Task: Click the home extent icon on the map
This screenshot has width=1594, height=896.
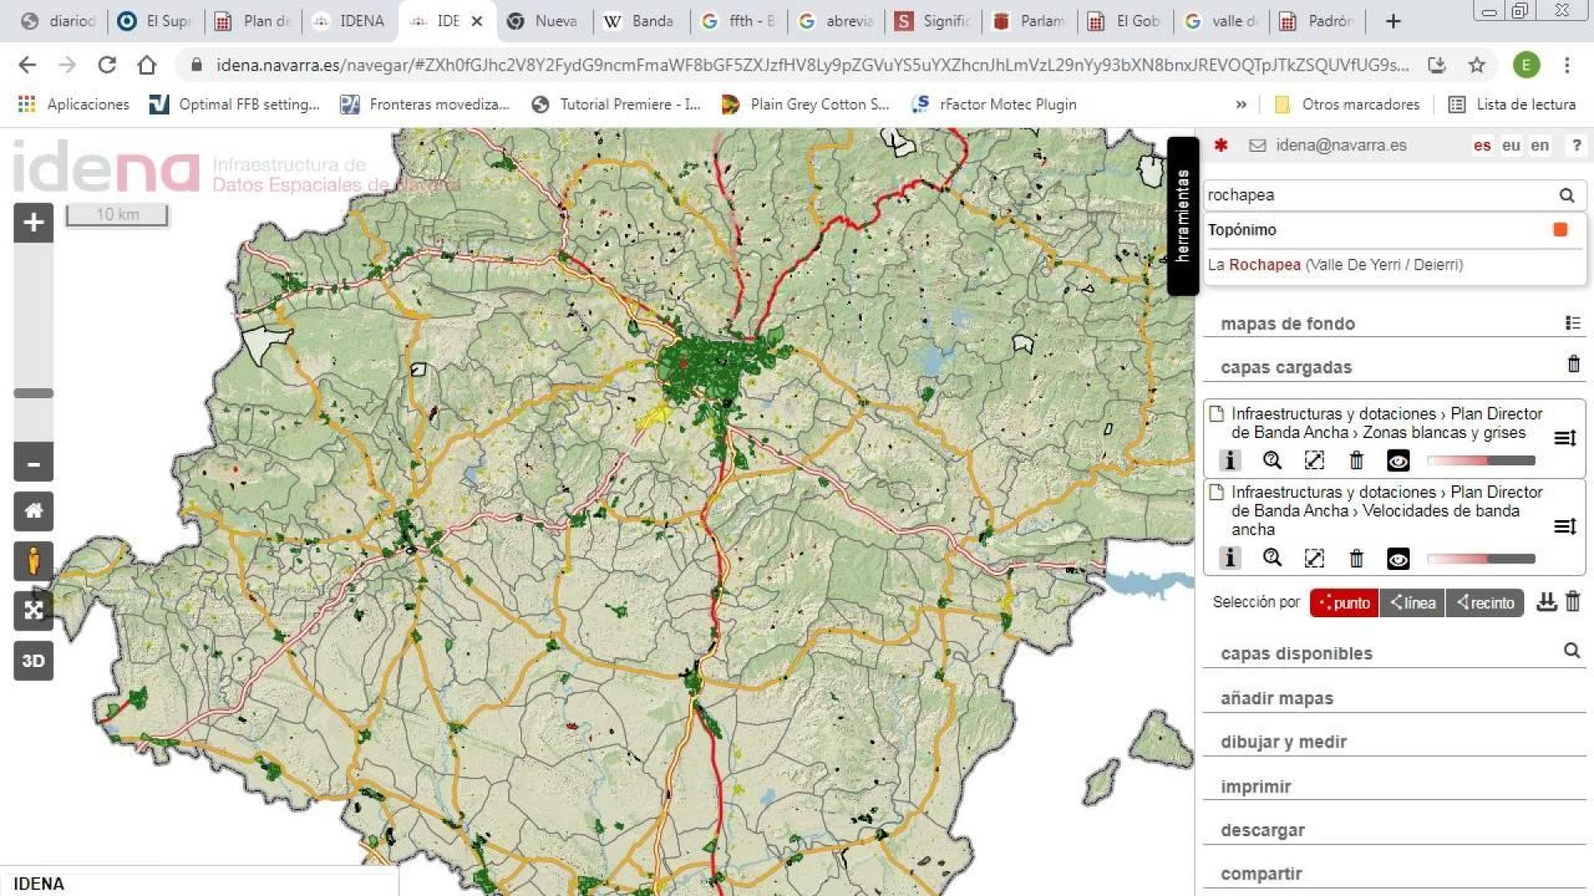Action: tap(33, 511)
